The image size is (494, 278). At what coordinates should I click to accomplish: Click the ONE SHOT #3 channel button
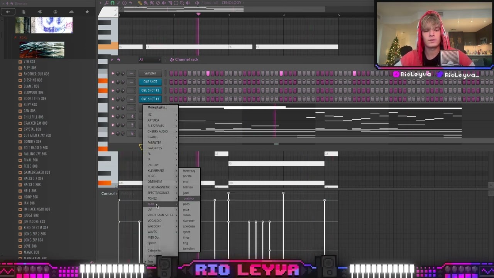click(x=150, y=99)
